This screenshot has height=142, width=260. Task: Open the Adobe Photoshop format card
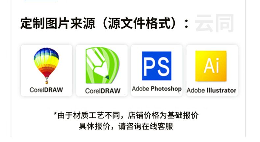[157, 71]
